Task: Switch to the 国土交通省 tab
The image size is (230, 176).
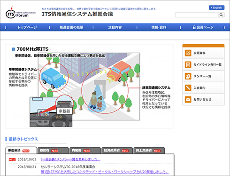Action: [x=149, y=151]
